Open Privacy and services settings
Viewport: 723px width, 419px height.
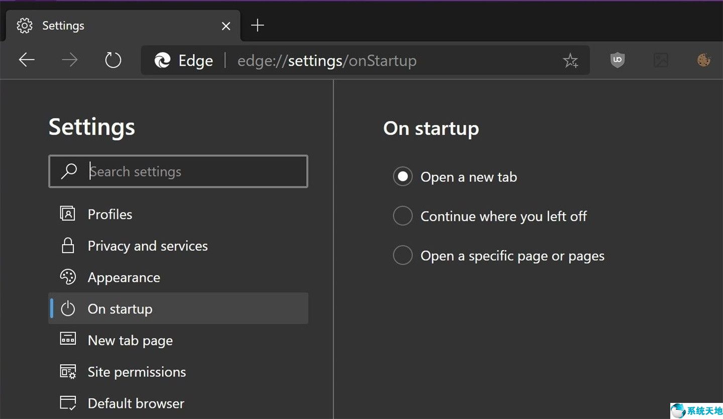coord(147,246)
